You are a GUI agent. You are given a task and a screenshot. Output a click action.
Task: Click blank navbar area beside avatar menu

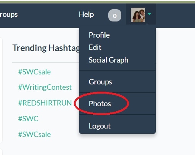click(175, 15)
